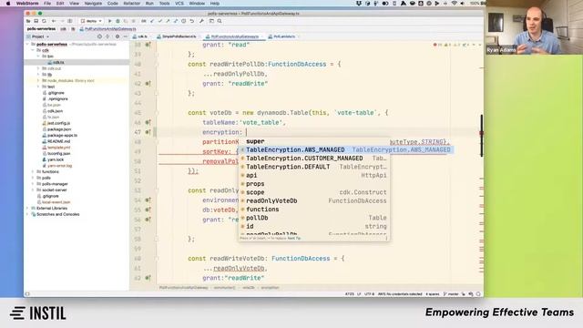
Task: Click the gutter marker on line 42
Action: (148, 84)
